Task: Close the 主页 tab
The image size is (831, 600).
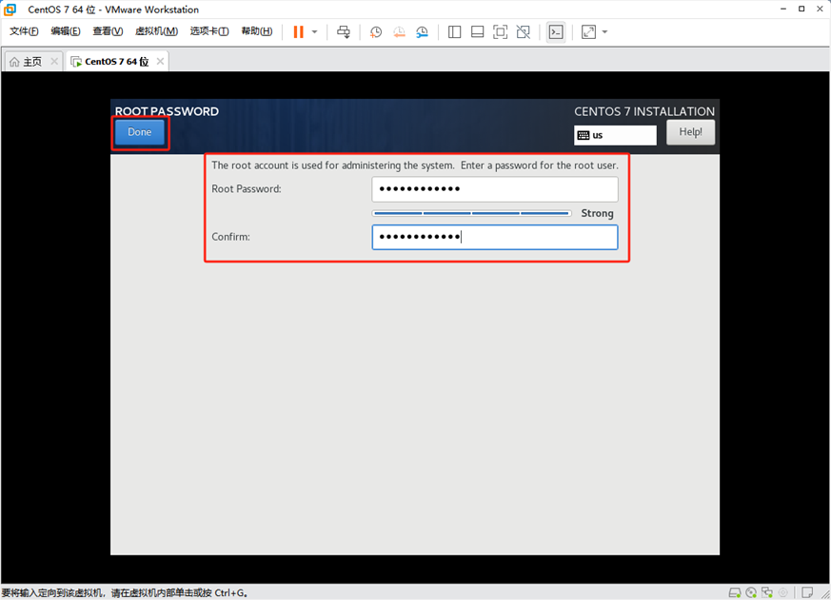Action: point(54,62)
